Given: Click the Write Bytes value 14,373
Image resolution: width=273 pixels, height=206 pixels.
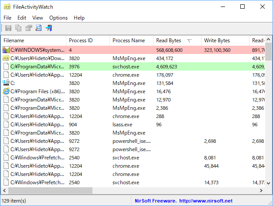Looking at the screenshot, I should pyautogui.click(x=211, y=182).
